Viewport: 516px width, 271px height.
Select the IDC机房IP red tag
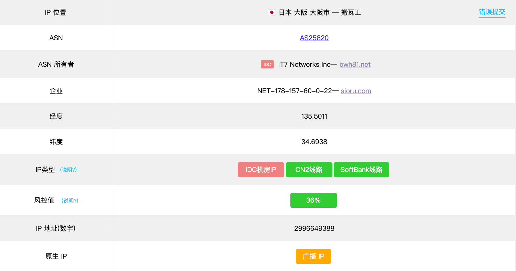[x=261, y=170]
